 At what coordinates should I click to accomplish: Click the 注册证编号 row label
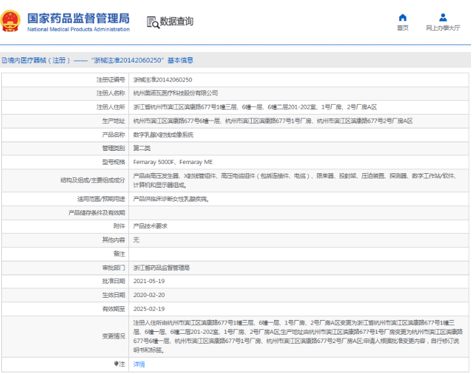(x=111, y=80)
